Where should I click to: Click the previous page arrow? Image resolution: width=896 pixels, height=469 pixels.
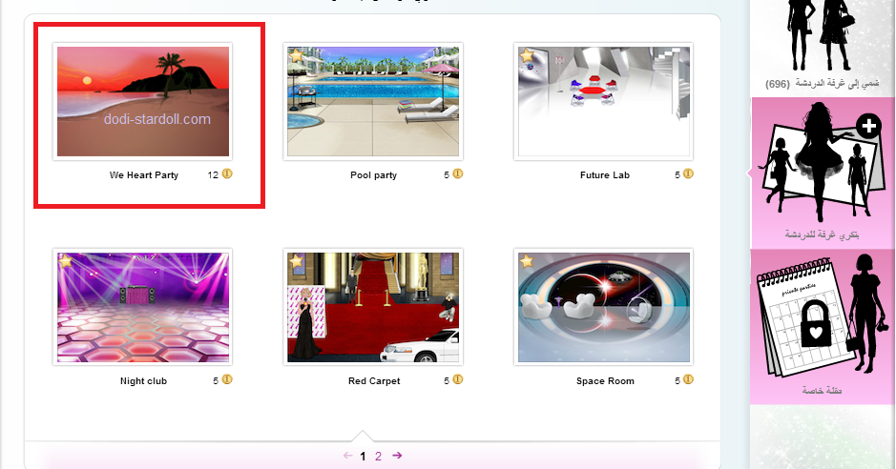[x=348, y=456]
